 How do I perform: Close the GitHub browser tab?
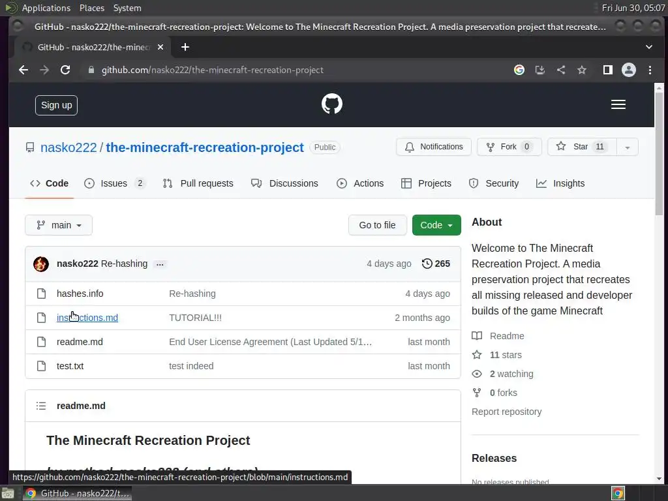tap(160, 47)
